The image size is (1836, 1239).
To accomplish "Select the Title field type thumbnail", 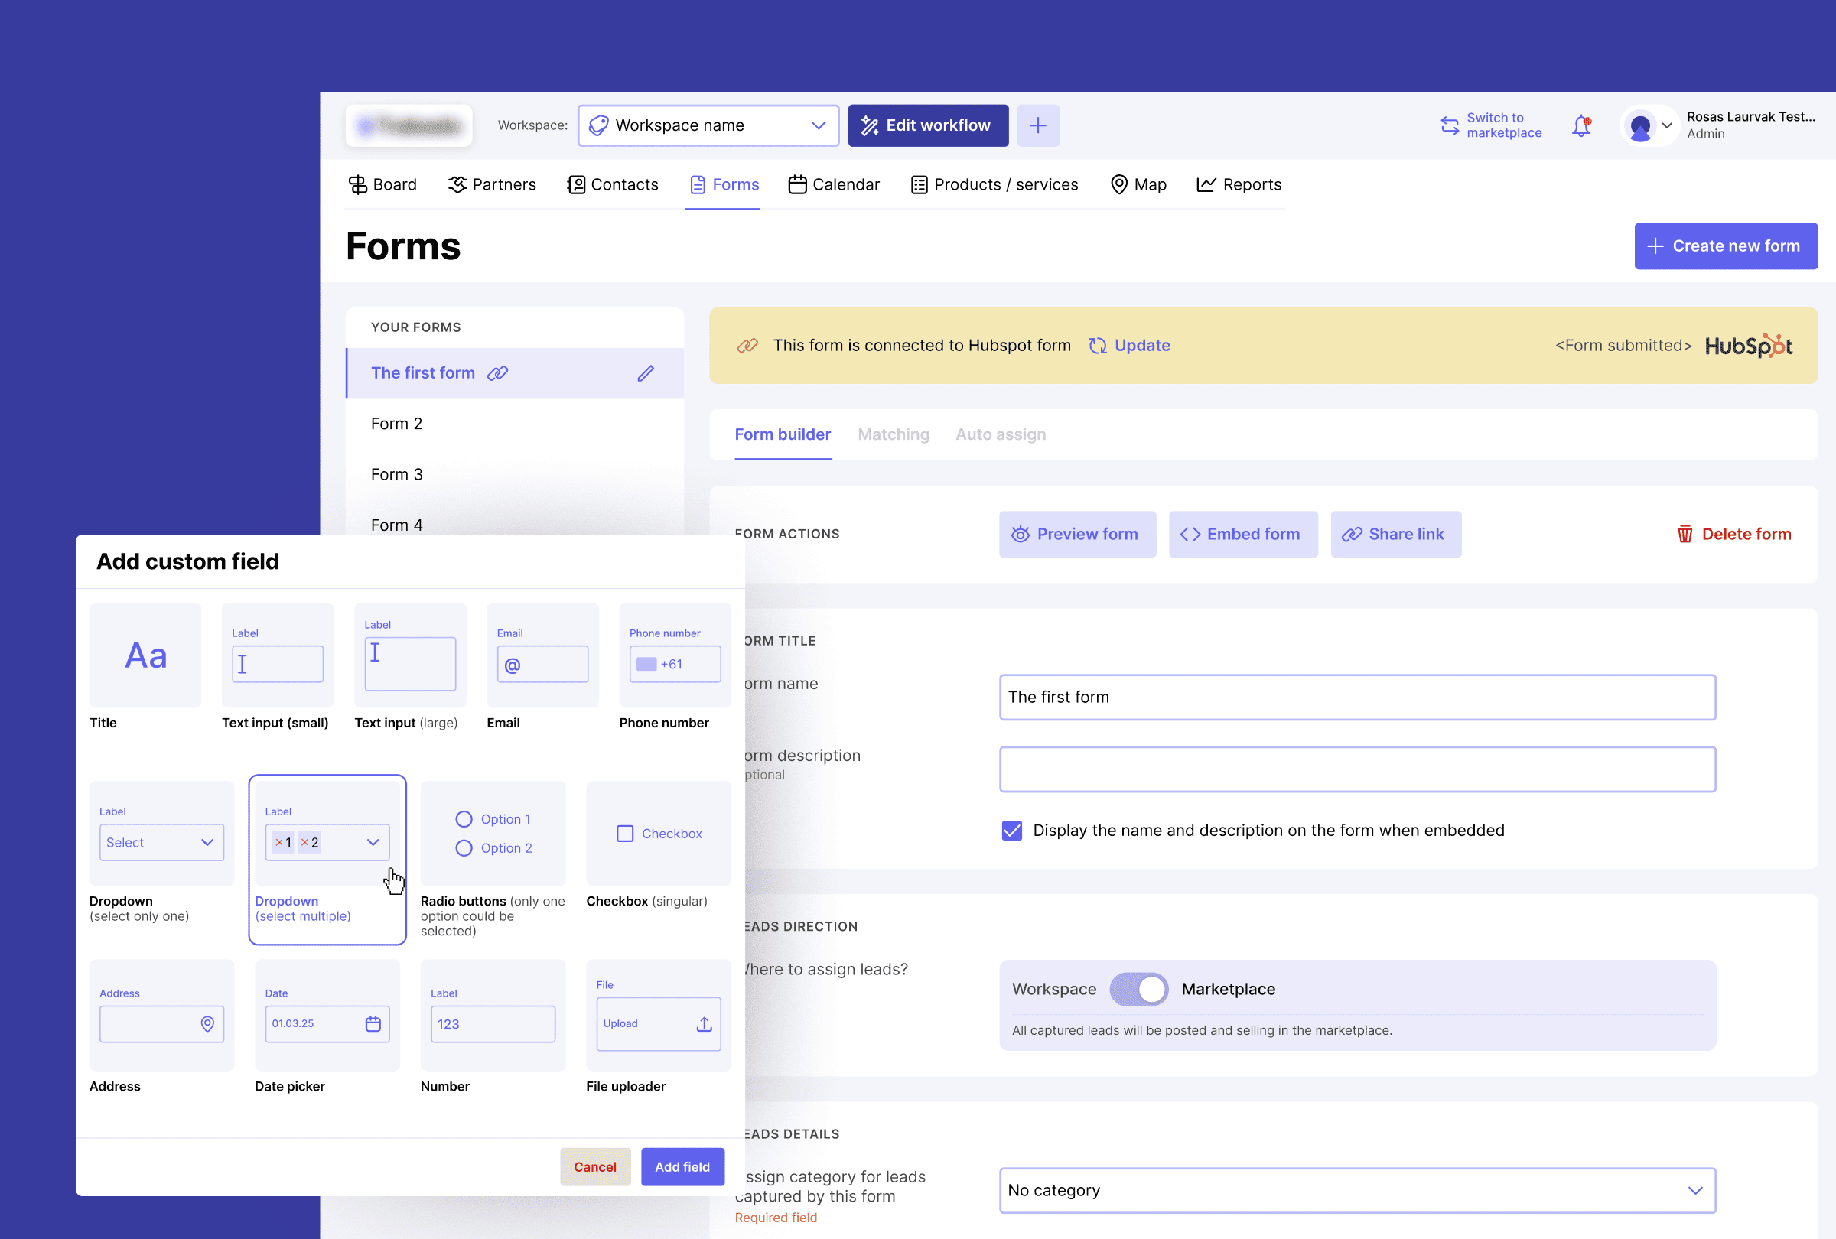I will point(145,655).
